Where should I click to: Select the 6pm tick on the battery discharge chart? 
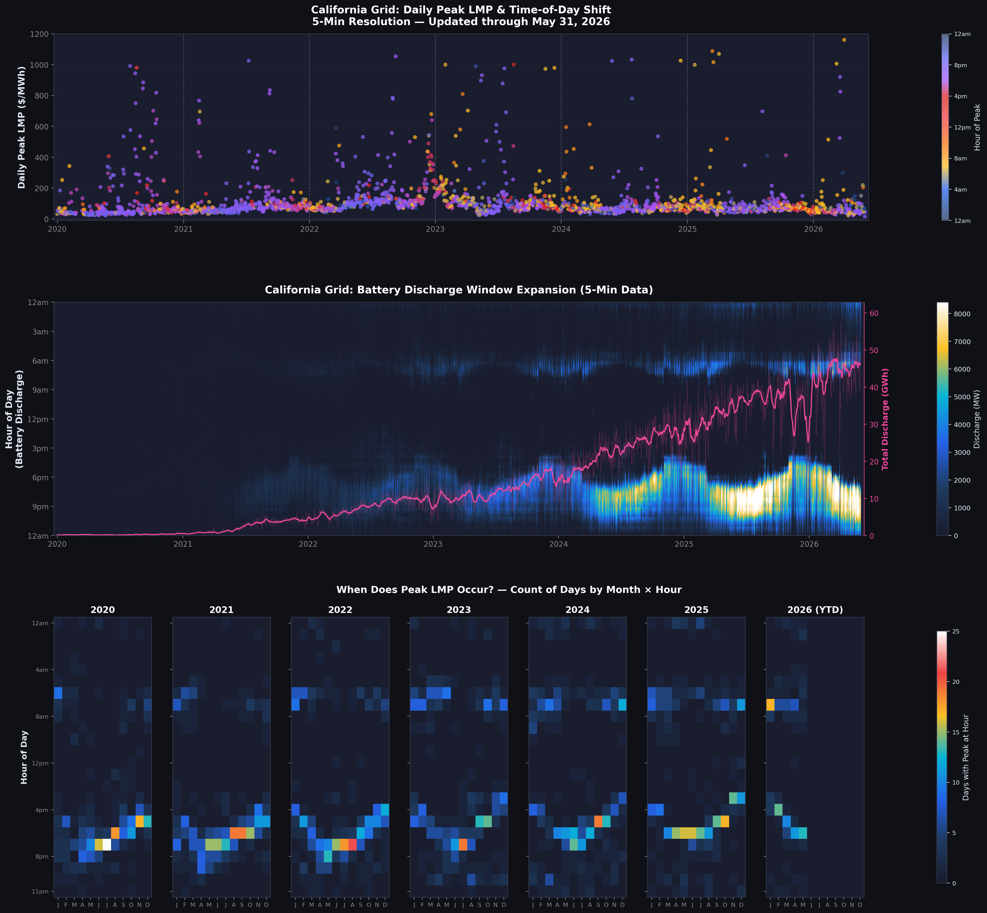tap(41, 477)
